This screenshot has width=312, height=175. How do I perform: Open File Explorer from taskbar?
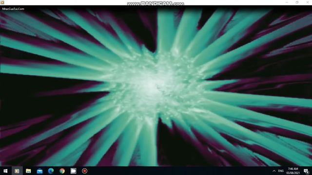tap(28, 171)
